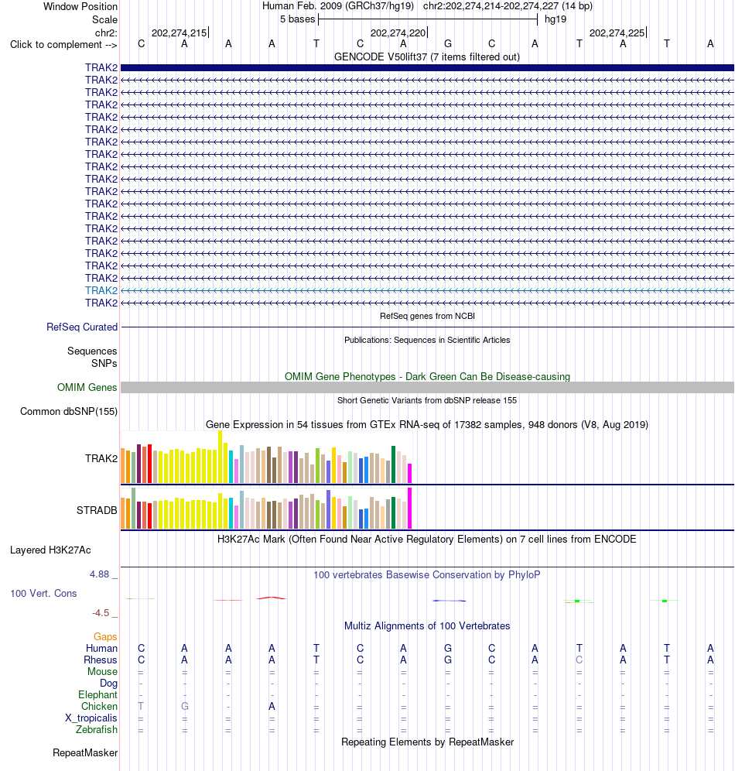Click the hg19 label next to scale bar
Viewport: 735px width, 771px height.
[x=556, y=19]
